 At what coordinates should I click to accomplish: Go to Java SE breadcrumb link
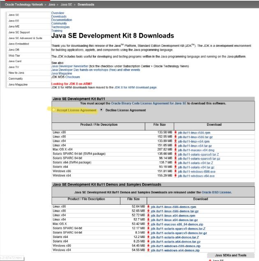click(66, 5)
